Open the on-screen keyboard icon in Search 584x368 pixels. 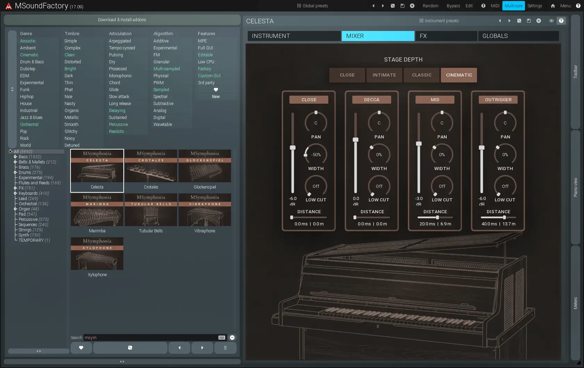coord(222,338)
